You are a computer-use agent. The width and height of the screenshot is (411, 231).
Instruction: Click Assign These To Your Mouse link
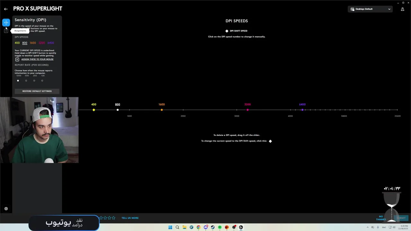(x=37, y=59)
